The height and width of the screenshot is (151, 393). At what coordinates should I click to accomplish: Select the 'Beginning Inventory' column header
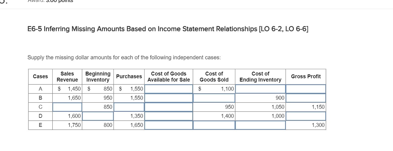coord(98,77)
